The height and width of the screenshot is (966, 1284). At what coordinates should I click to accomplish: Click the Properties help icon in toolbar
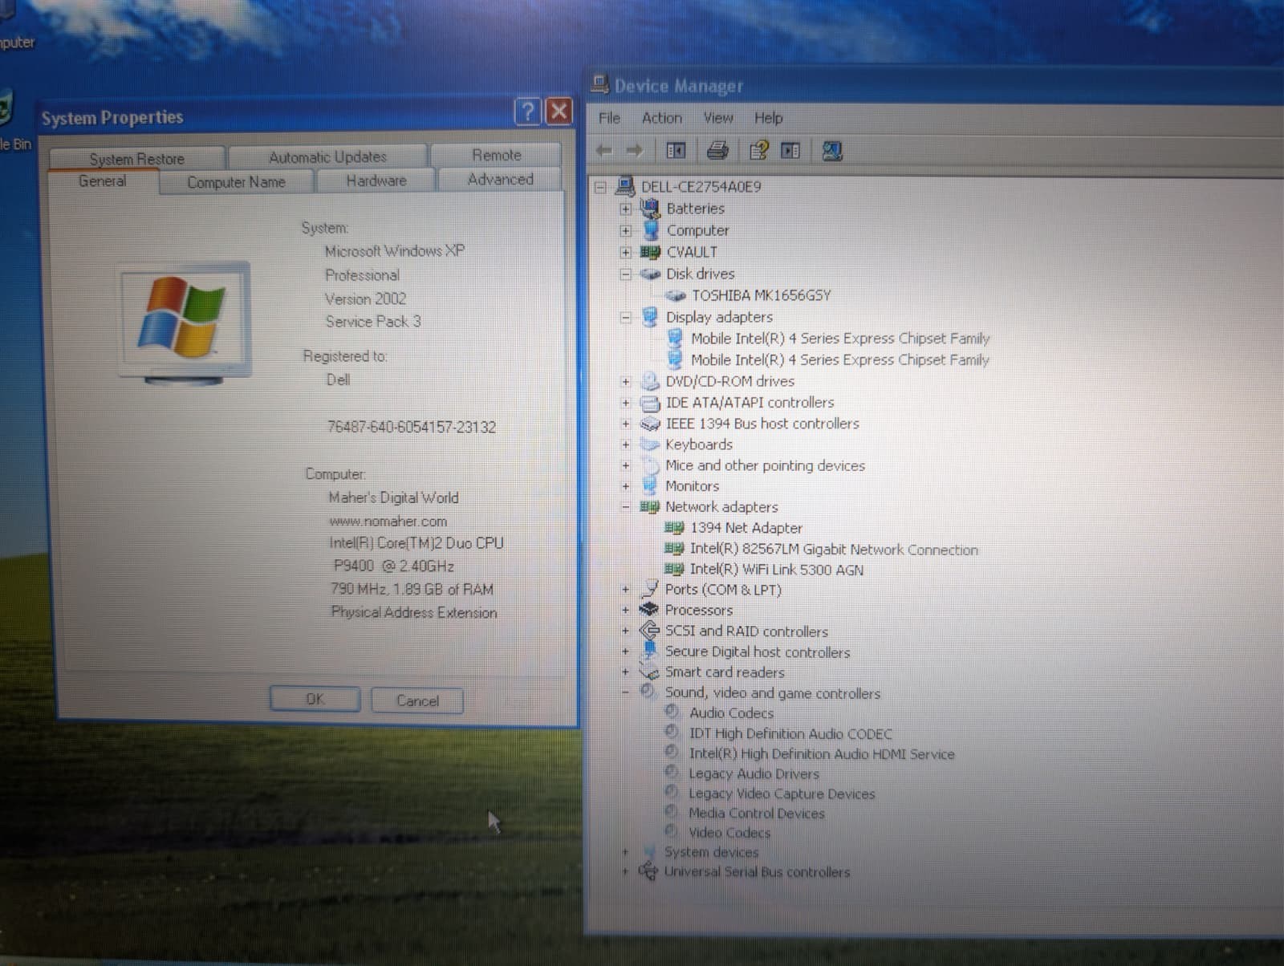pyautogui.click(x=758, y=150)
